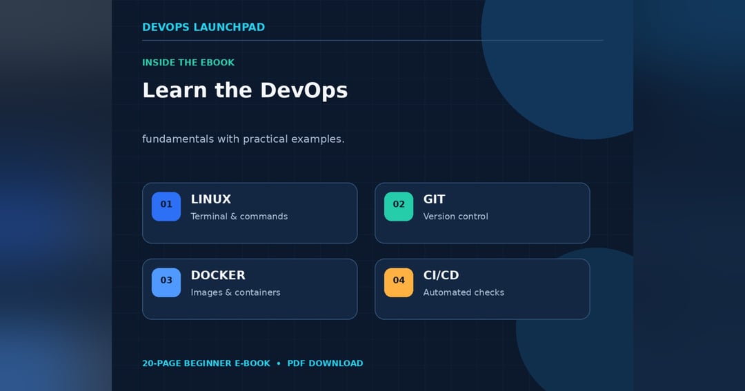Click the orange 04 CI/CD badge
This screenshot has height=391, width=745.
(x=399, y=283)
